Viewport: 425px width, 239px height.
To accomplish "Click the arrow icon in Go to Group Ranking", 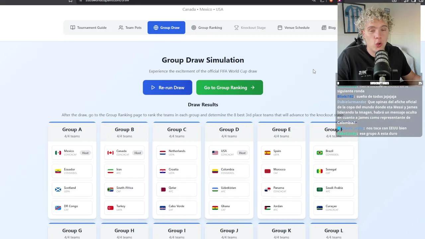I will [x=253, y=88].
